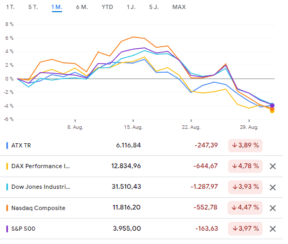Select the 1 T. time range tab
Image resolution: width=288 pixels, height=244 pixels.
tap(11, 7)
